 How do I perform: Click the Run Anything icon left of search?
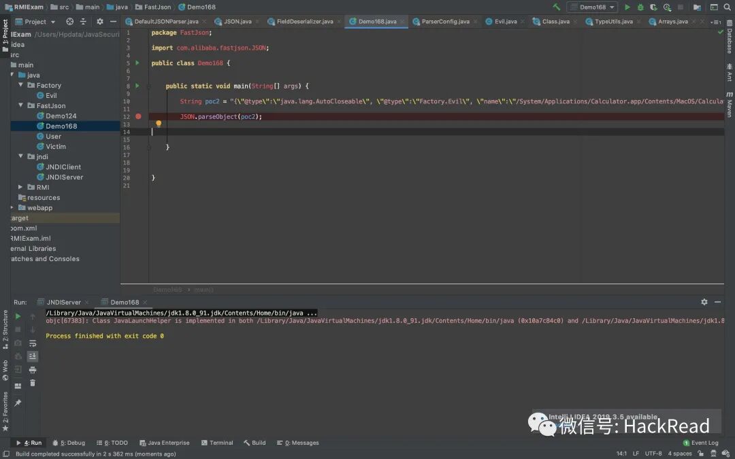pyautogui.click(x=714, y=7)
